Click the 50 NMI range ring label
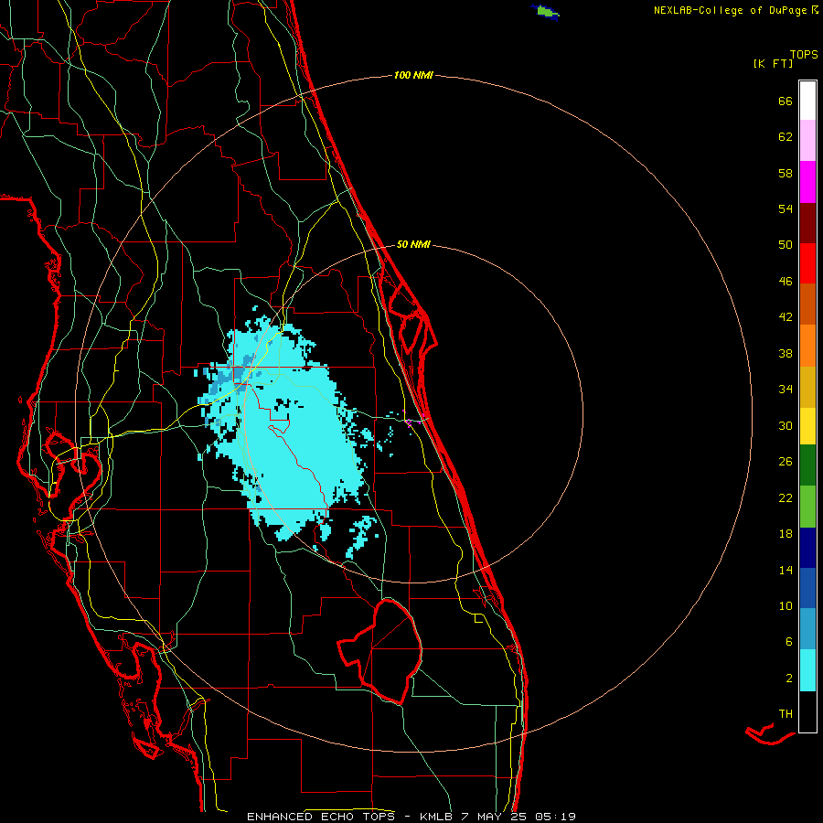 tap(413, 244)
